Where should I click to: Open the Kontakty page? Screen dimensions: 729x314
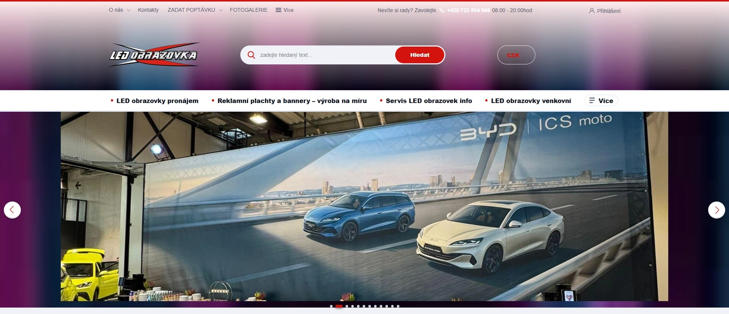148,10
